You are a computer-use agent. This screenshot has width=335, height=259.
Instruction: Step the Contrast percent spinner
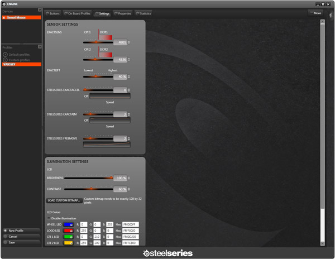click(129, 189)
